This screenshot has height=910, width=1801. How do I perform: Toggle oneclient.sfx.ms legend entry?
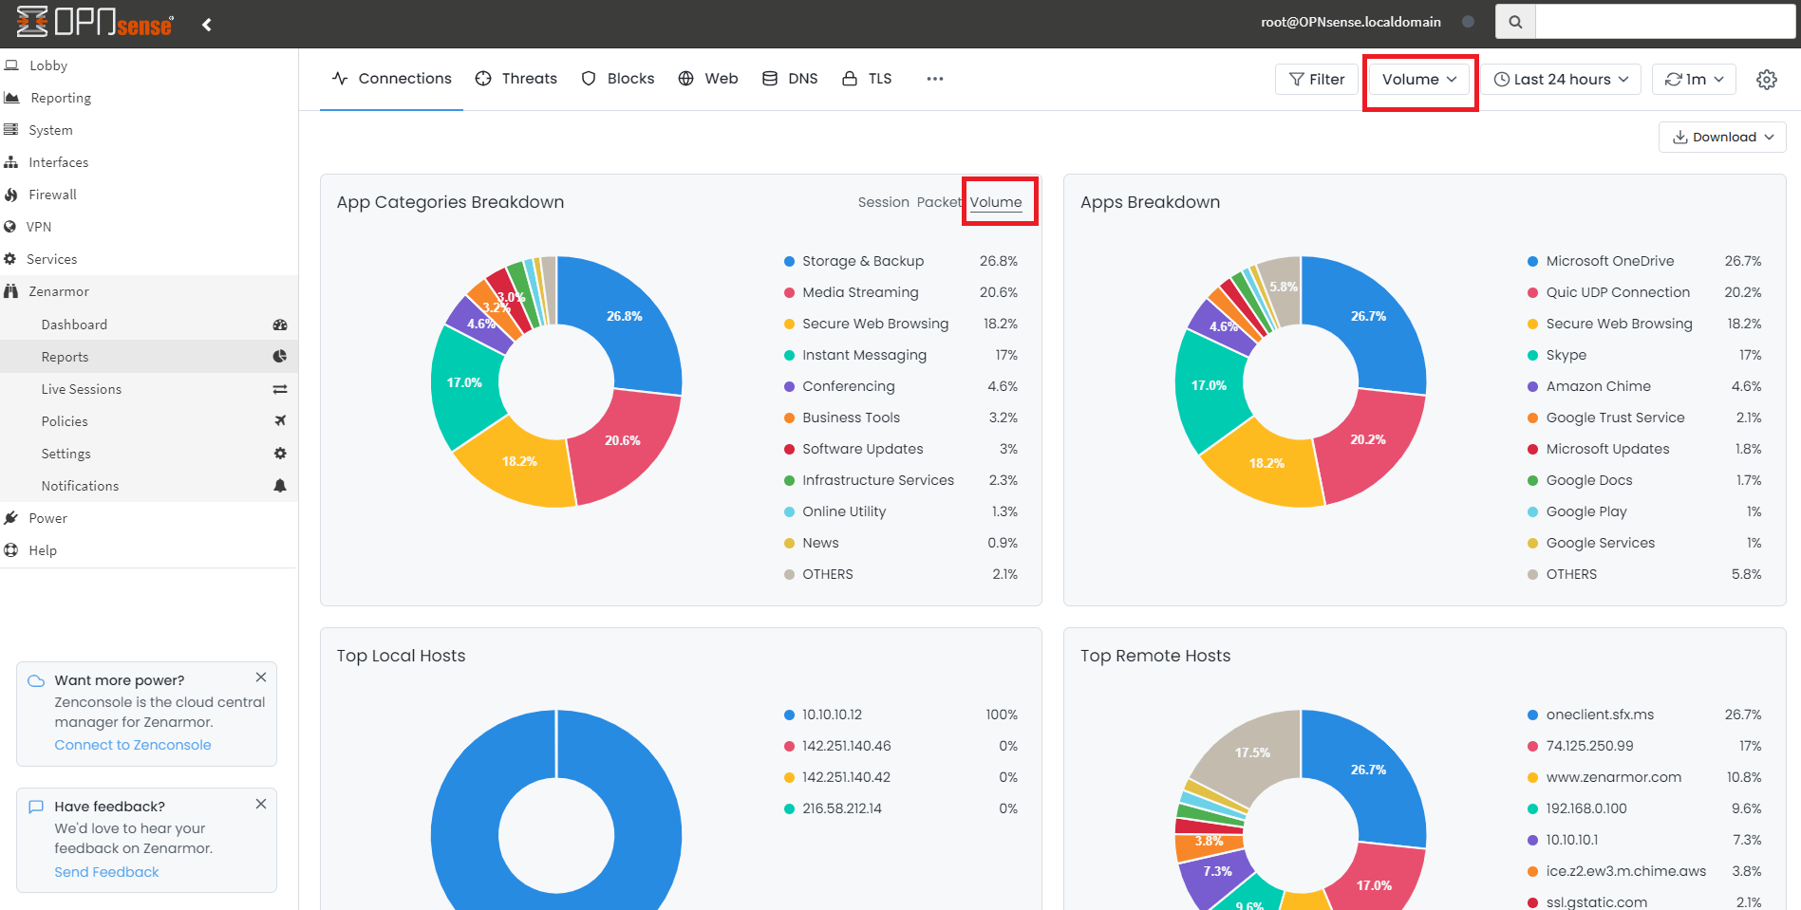click(x=1644, y=715)
